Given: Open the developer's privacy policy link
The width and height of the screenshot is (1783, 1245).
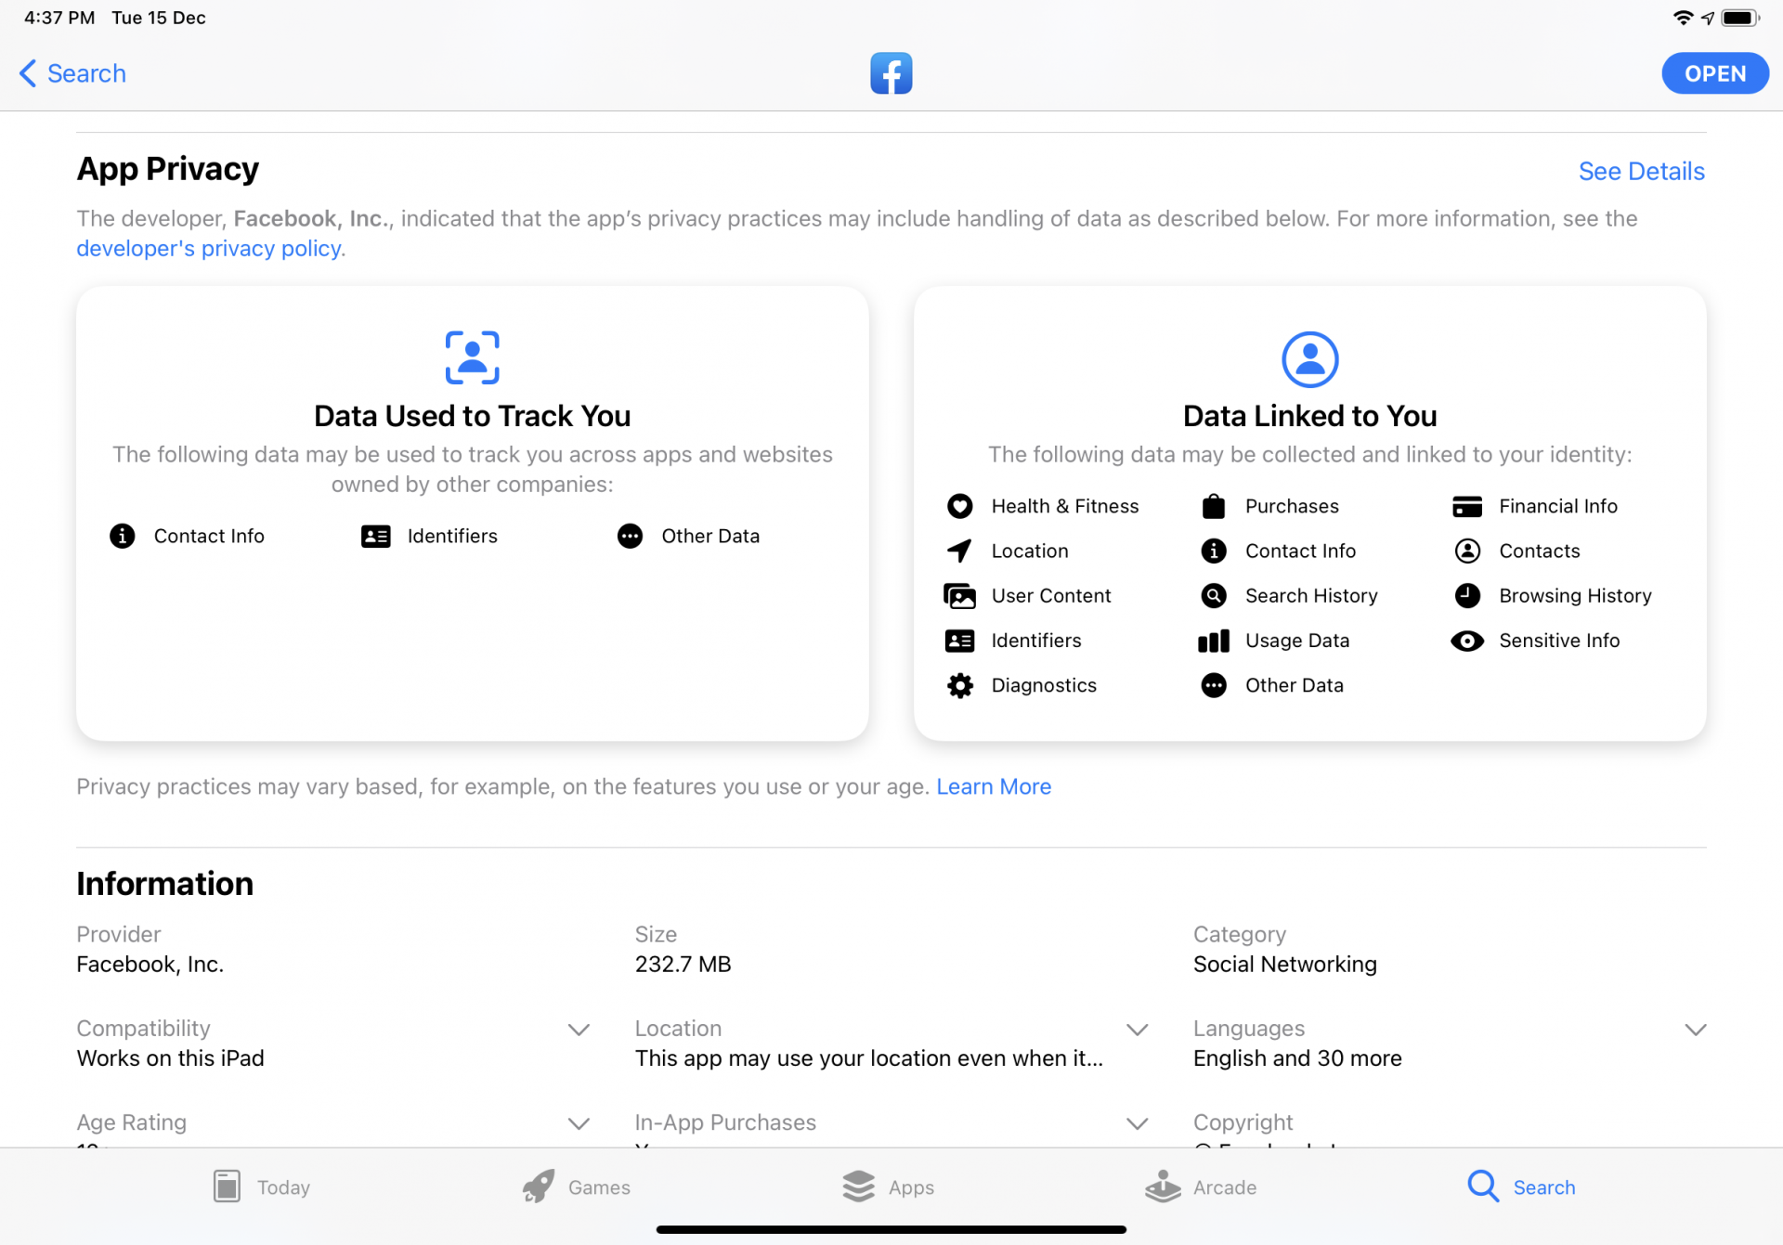Looking at the screenshot, I should (208, 248).
